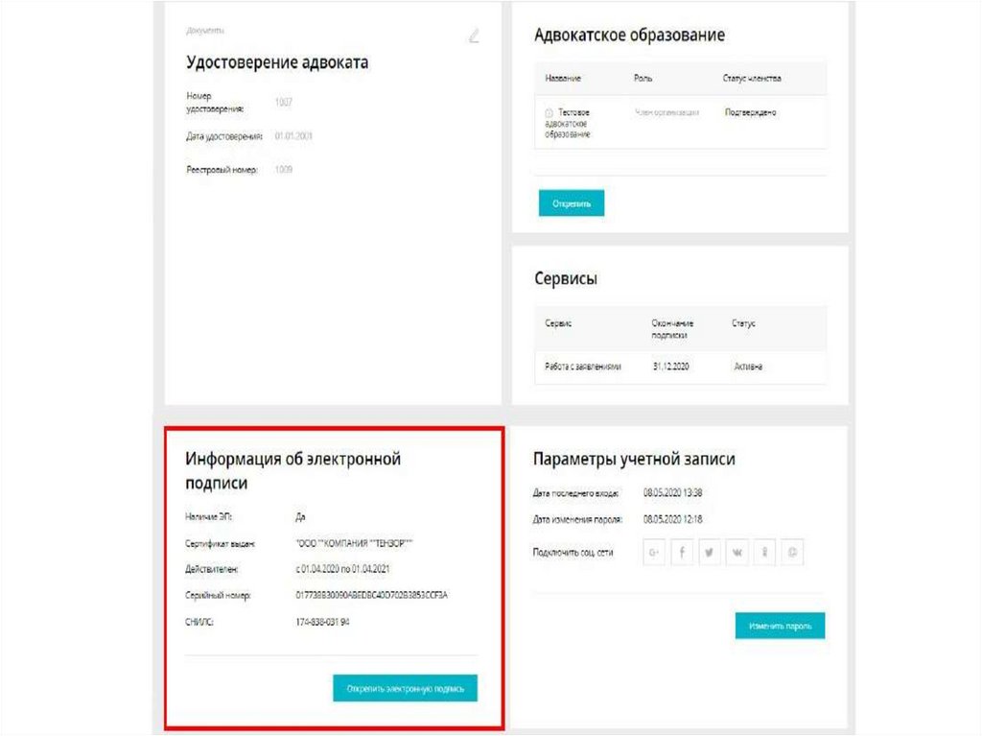The height and width of the screenshot is (736, 982).
Task: Click the Название column header
Action: [x=563, y=78]
